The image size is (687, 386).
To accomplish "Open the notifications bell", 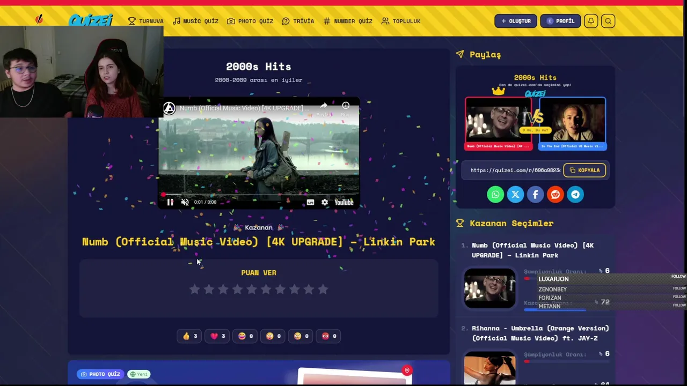I will pyautogui.click(x=591, y=21).
